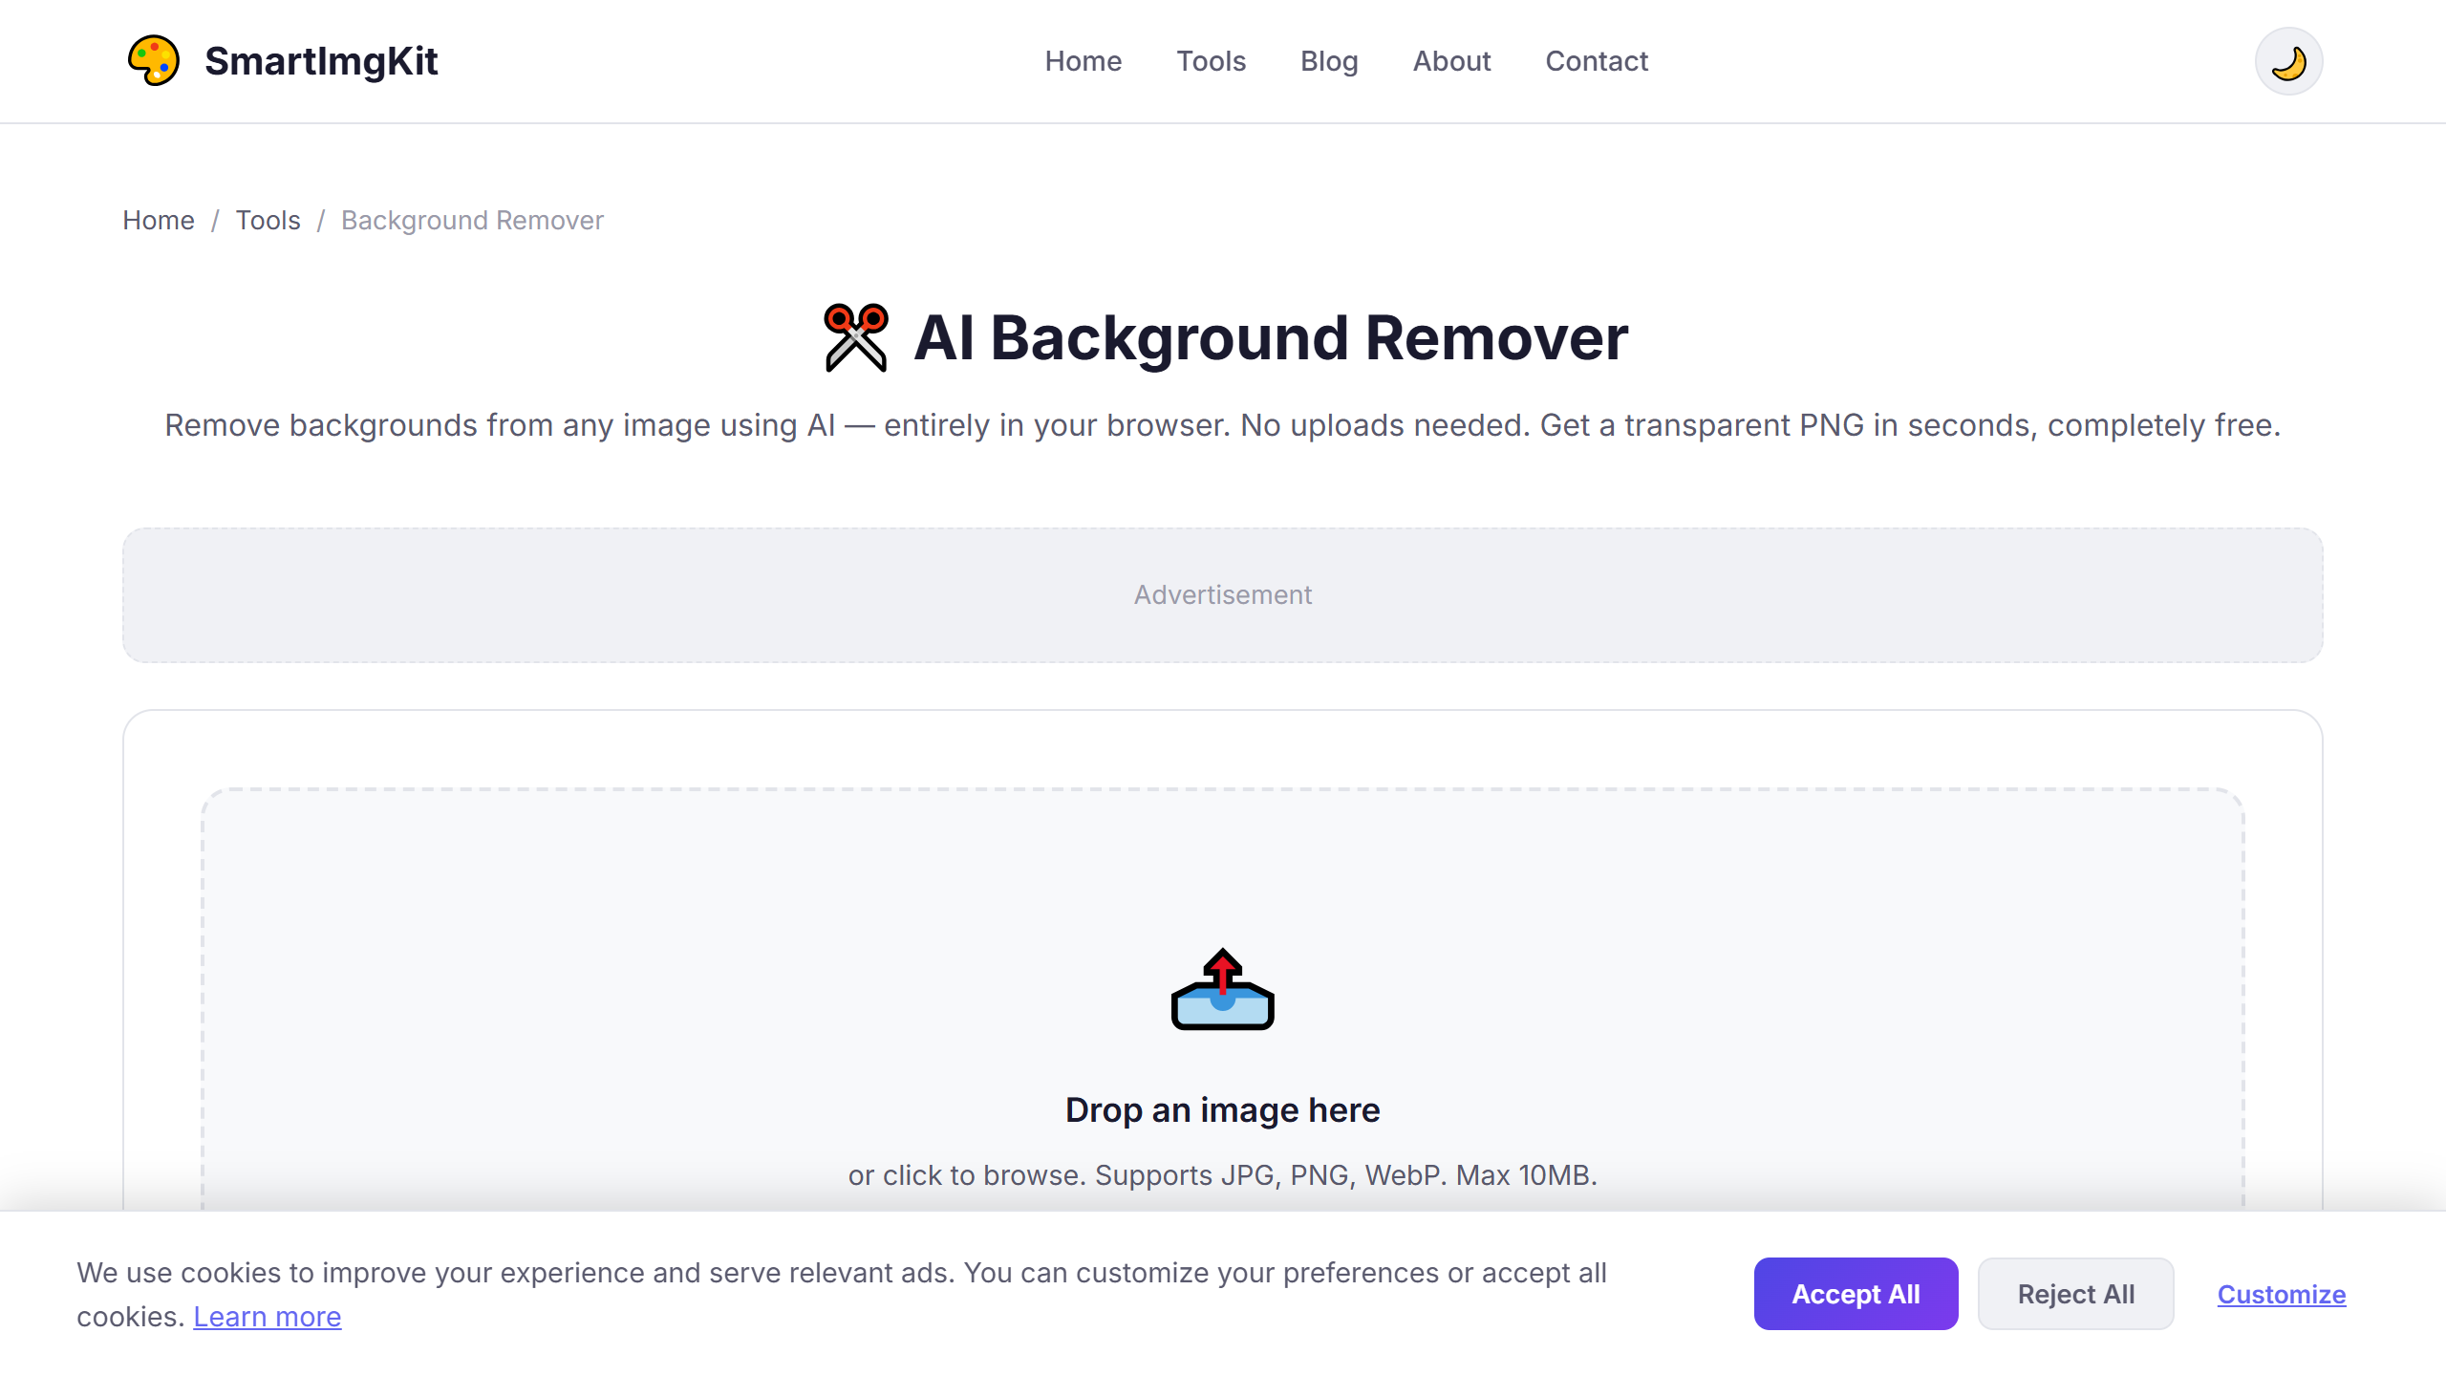Open the Contact page in the header

pyautogui.click(x=1597, y=61)
